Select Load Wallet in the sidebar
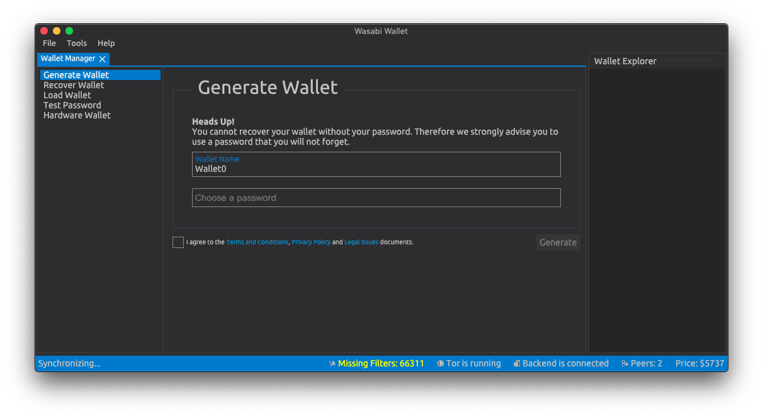The image size is (763, 418). pyautogui.click(x=100, y=95)
